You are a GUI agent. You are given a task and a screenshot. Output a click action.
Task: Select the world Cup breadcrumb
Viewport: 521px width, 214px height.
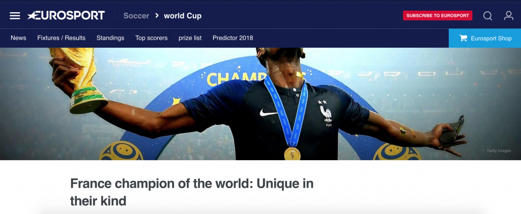183,16
